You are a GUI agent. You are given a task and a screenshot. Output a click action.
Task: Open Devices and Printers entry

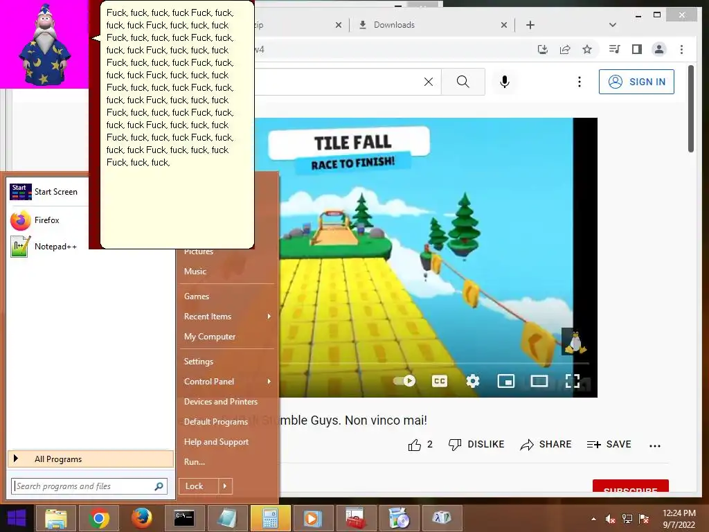click(221, 402)
